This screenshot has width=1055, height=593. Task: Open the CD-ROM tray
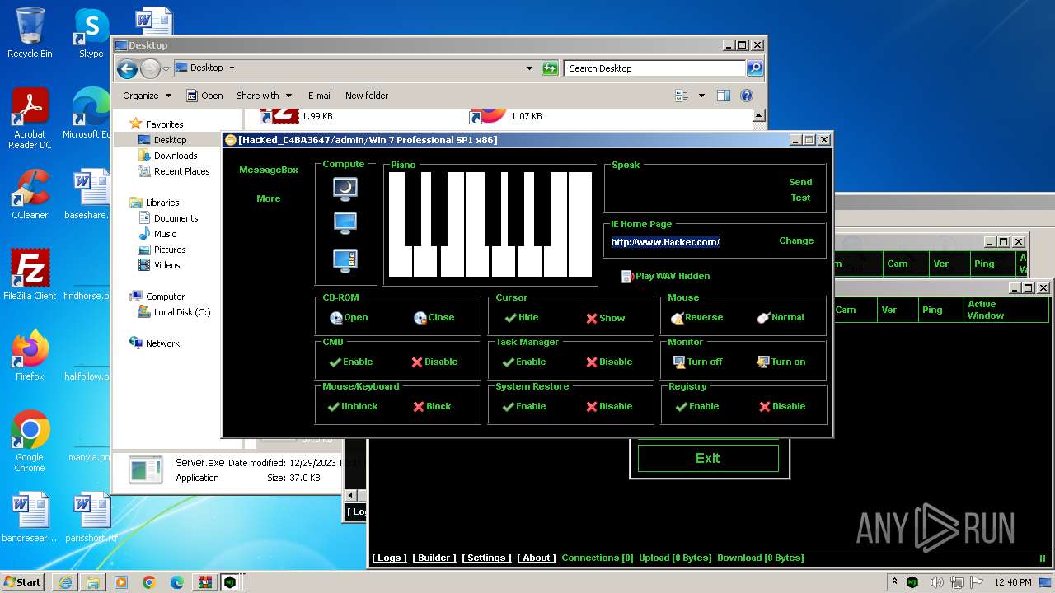coord(349,317)
